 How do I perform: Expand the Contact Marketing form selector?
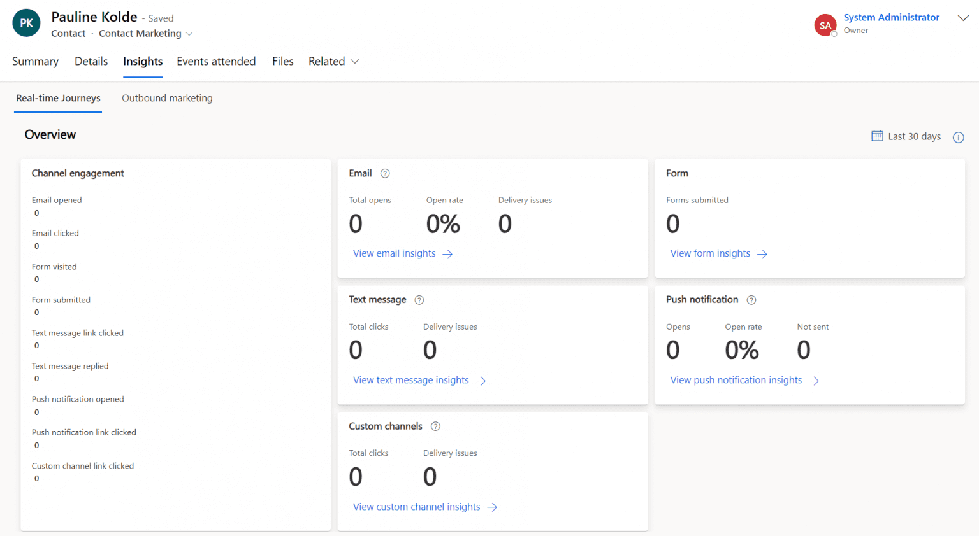tap(189, 33)
